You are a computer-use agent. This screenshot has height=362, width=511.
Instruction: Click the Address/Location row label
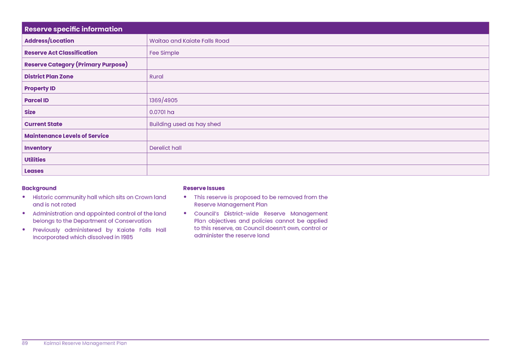click(48, 40)
